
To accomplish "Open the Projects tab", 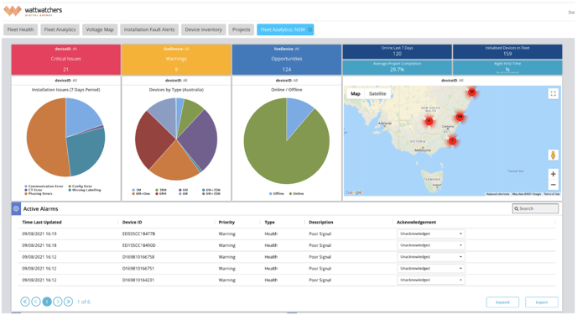I will (x=241, y=29).
